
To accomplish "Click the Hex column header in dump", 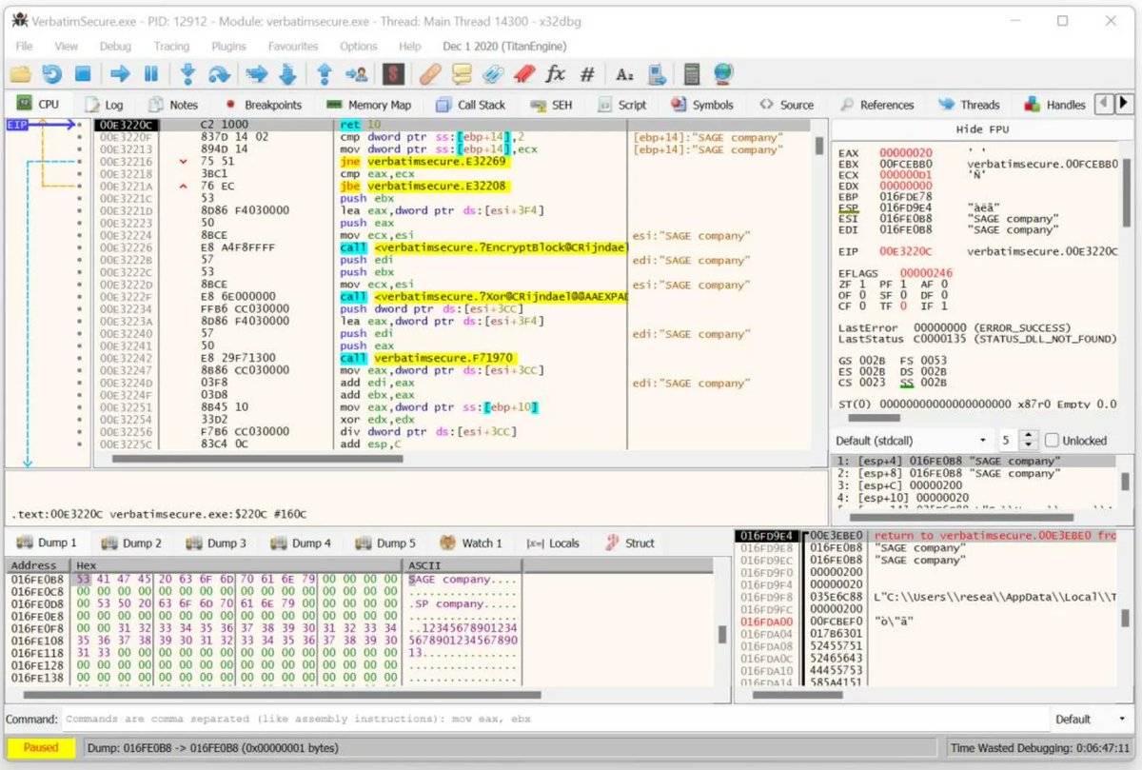I will point(237,565).
